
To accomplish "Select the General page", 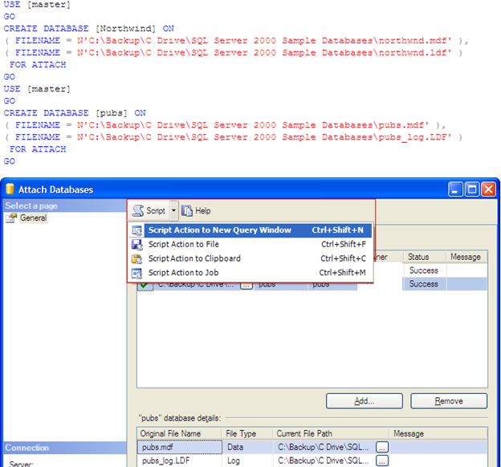I will (33, 217).
